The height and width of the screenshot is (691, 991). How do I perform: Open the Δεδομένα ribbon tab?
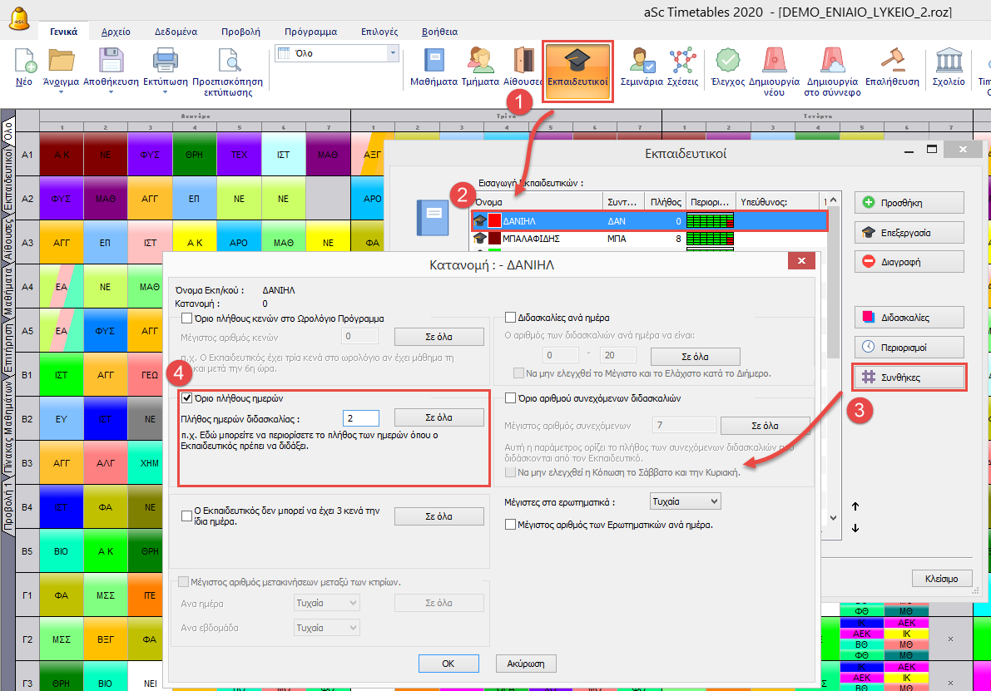click(176, 32)
